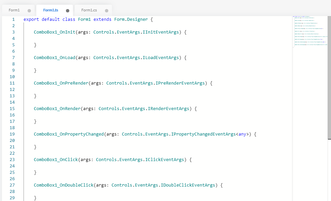Close the Form1 tab using its dot icon

click(x=29, y=11)
